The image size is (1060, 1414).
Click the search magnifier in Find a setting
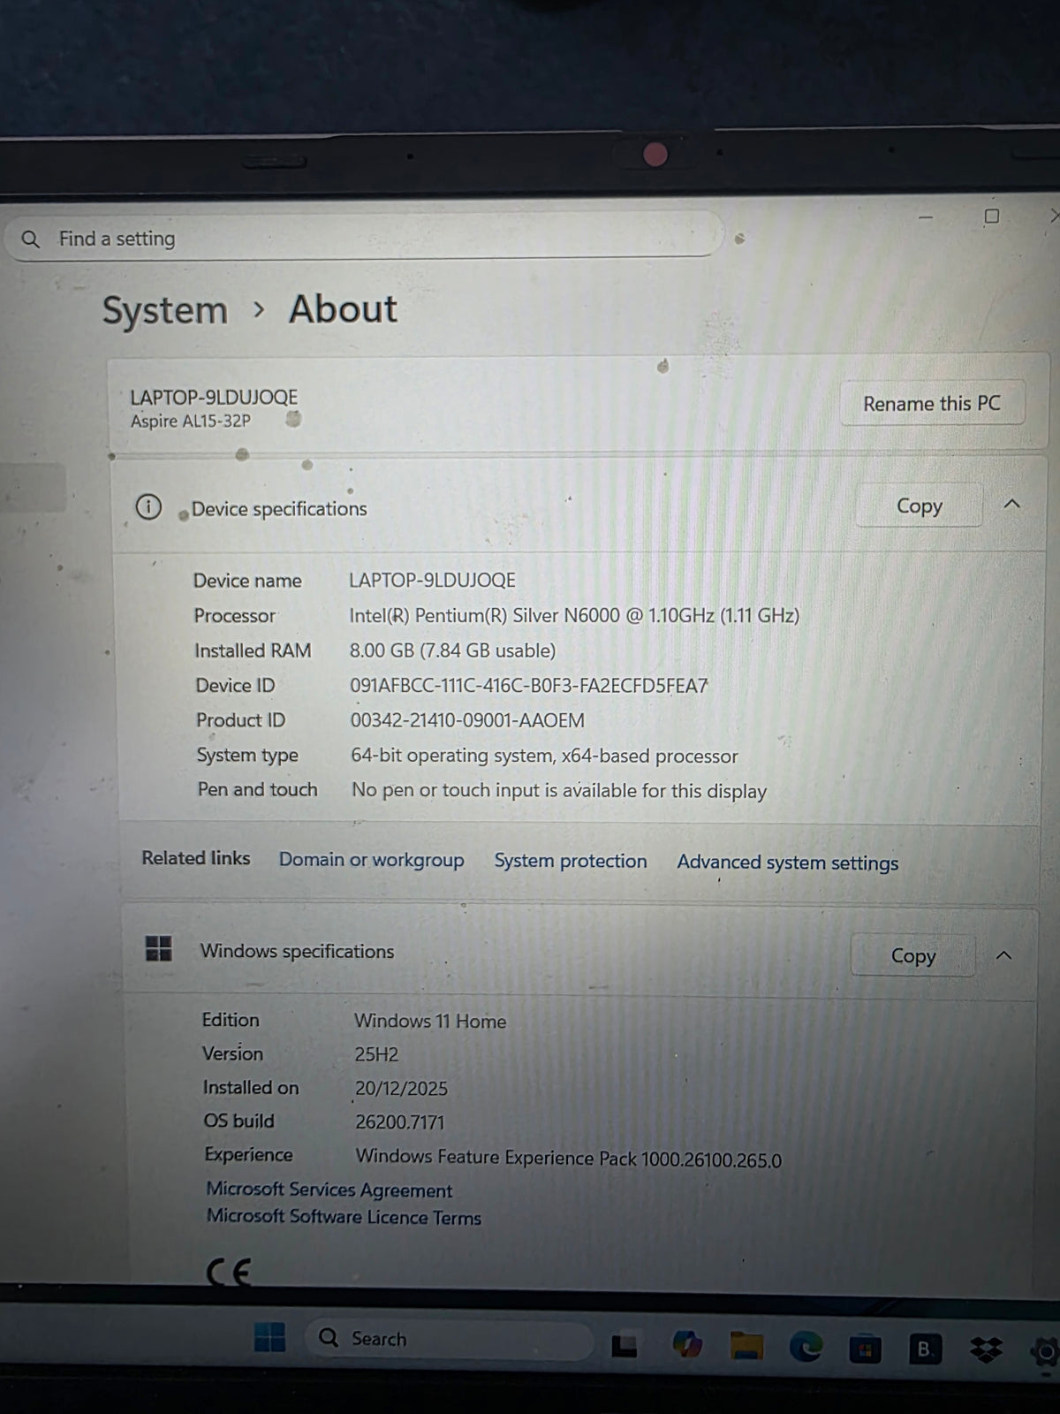[x=31, y=239]
